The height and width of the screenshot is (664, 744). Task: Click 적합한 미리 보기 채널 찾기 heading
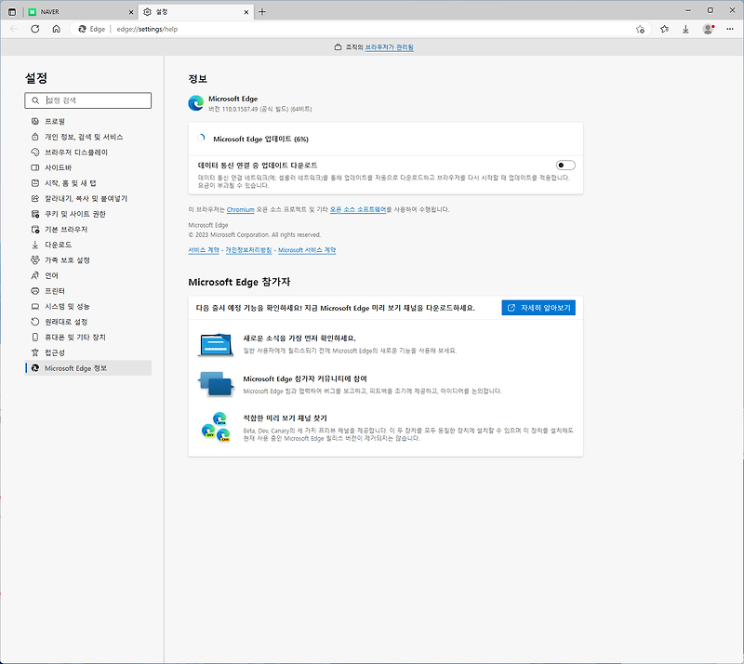tap(285, 418)
